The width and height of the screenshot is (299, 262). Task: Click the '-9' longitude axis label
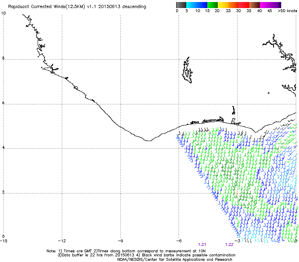pos(120,241)
